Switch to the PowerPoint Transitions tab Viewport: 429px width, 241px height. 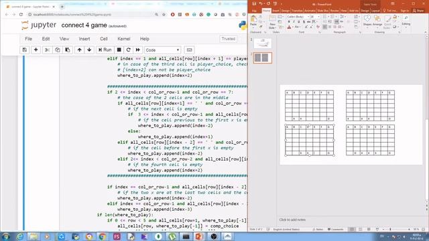(297, 11)
